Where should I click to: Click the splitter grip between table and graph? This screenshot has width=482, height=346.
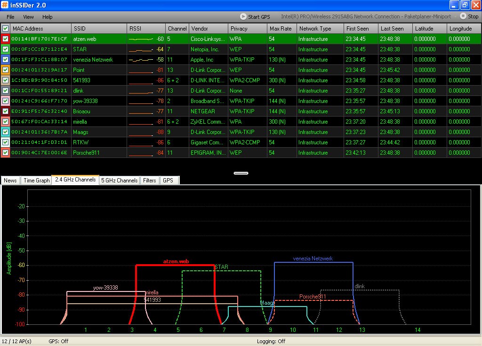click(241, 173)
